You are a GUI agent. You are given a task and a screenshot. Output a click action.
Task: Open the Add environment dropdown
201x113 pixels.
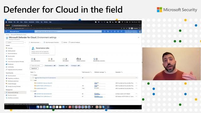[x=35, y=42]
